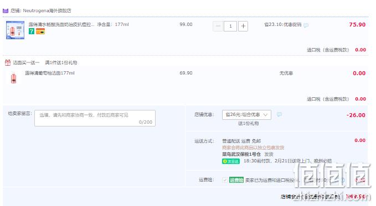
Task: Click the 净含量: 177ml specification text
Action: pyautogui.click(x=113, y=24)
